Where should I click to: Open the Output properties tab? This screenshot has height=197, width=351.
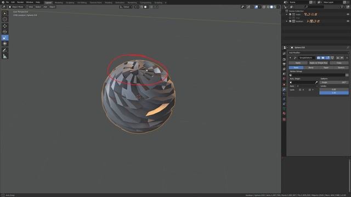click(284, 65)
